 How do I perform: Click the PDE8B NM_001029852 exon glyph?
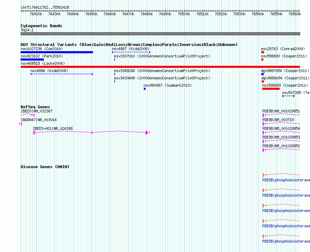coord(263,150)
